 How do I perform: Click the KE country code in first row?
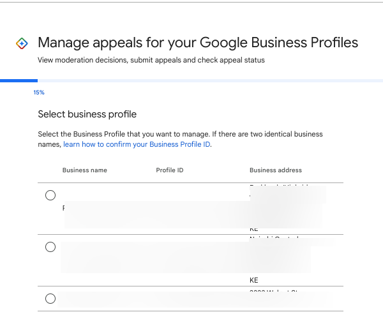(x=254, y=228)
